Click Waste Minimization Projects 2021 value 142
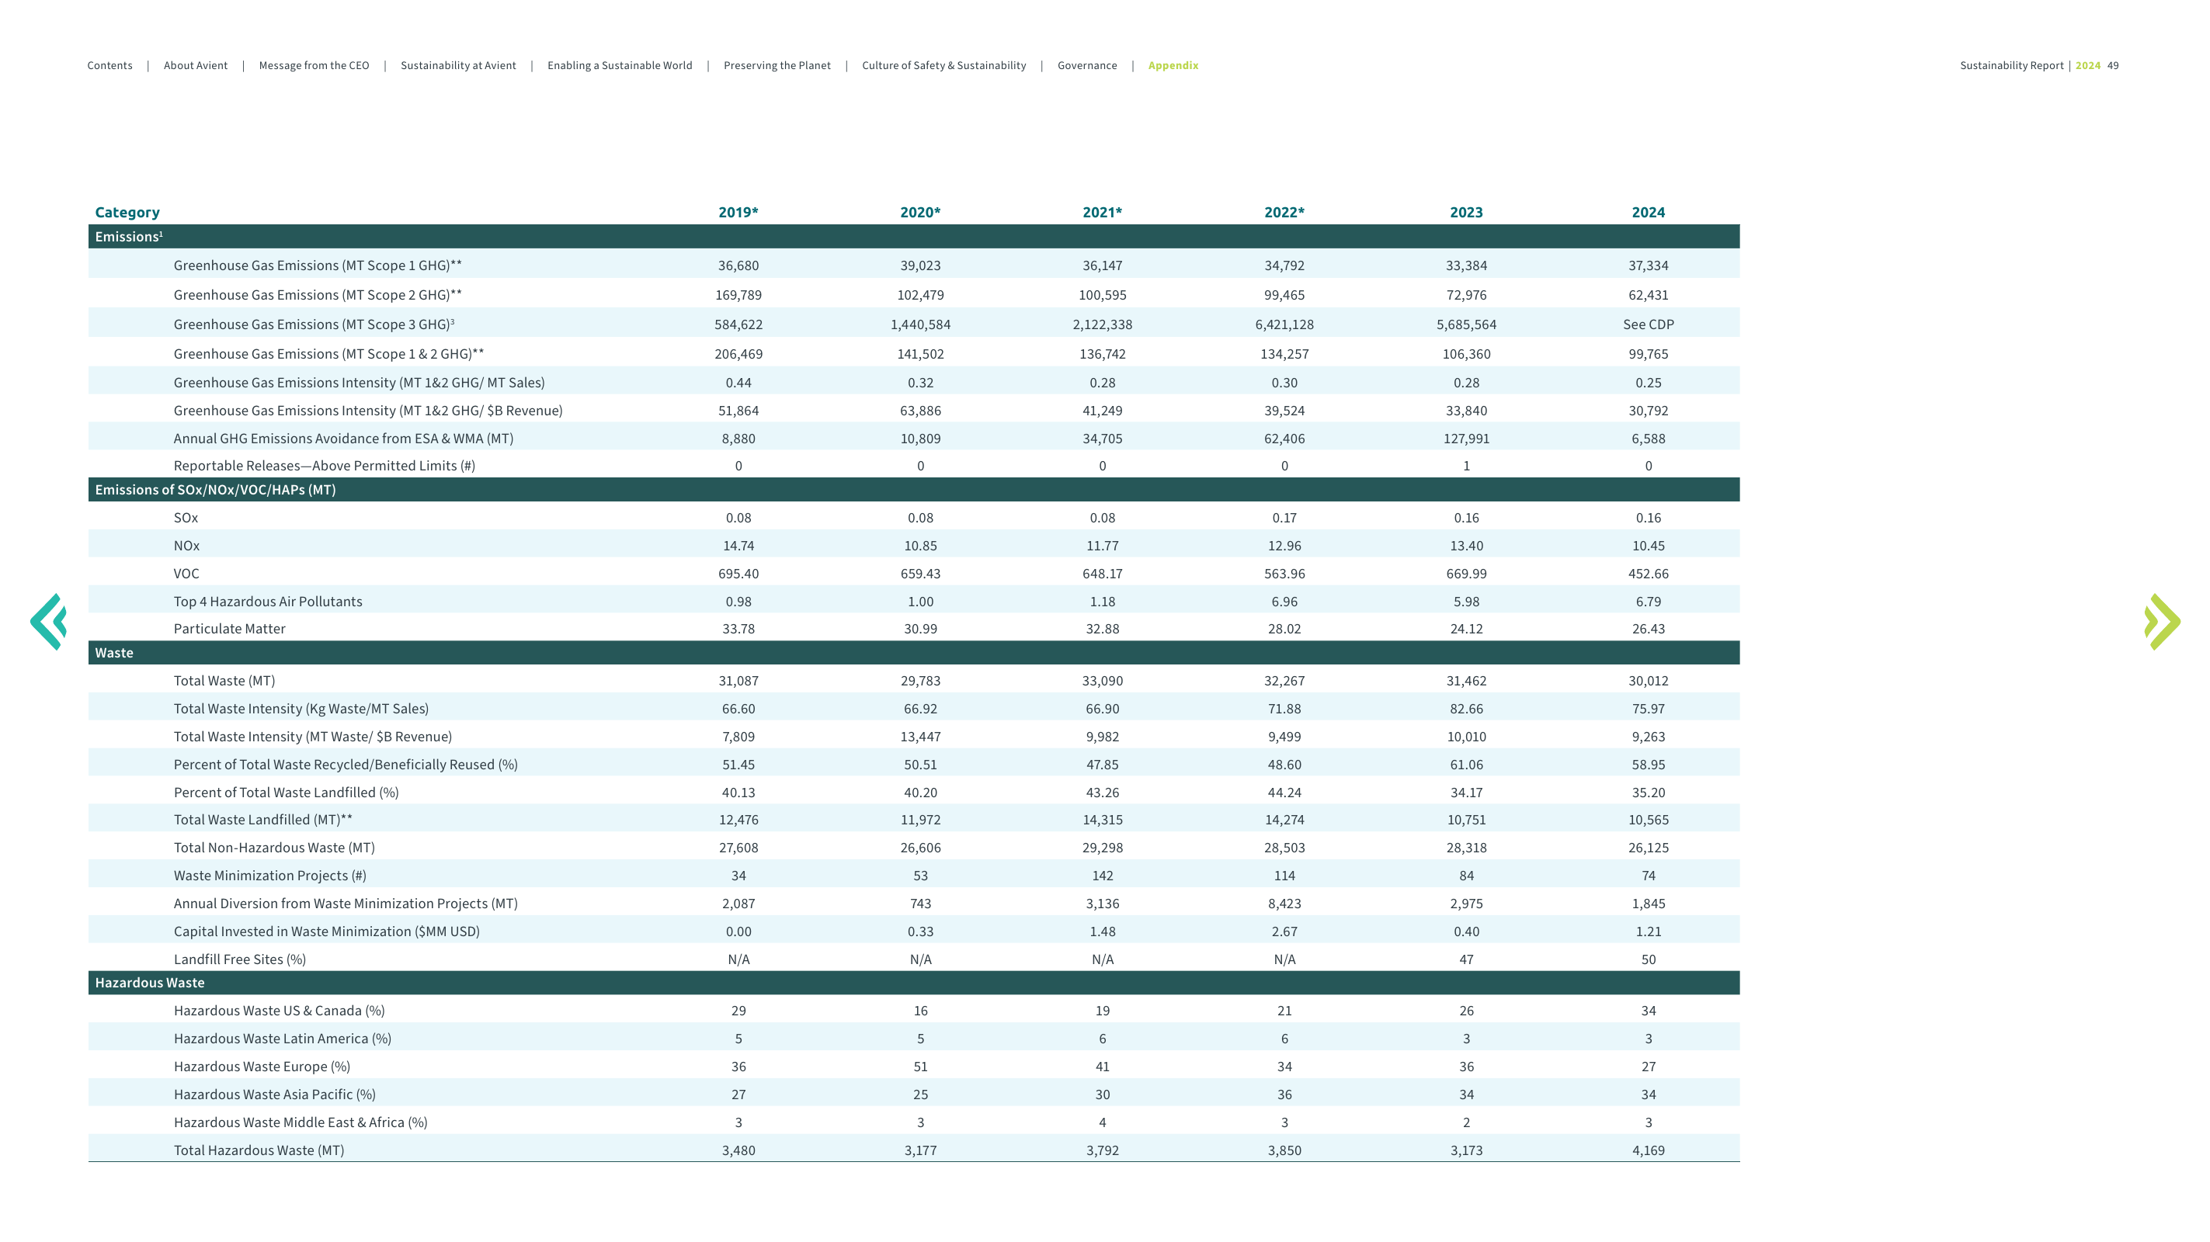 1103,876
